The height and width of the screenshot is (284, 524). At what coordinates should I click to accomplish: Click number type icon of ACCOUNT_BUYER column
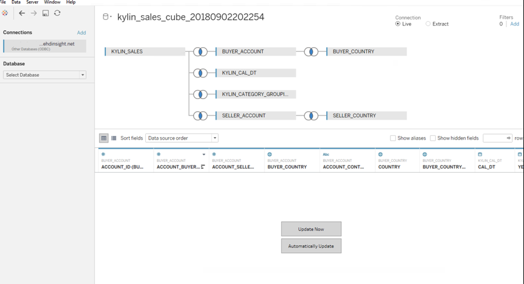click(x=159, y=154)
